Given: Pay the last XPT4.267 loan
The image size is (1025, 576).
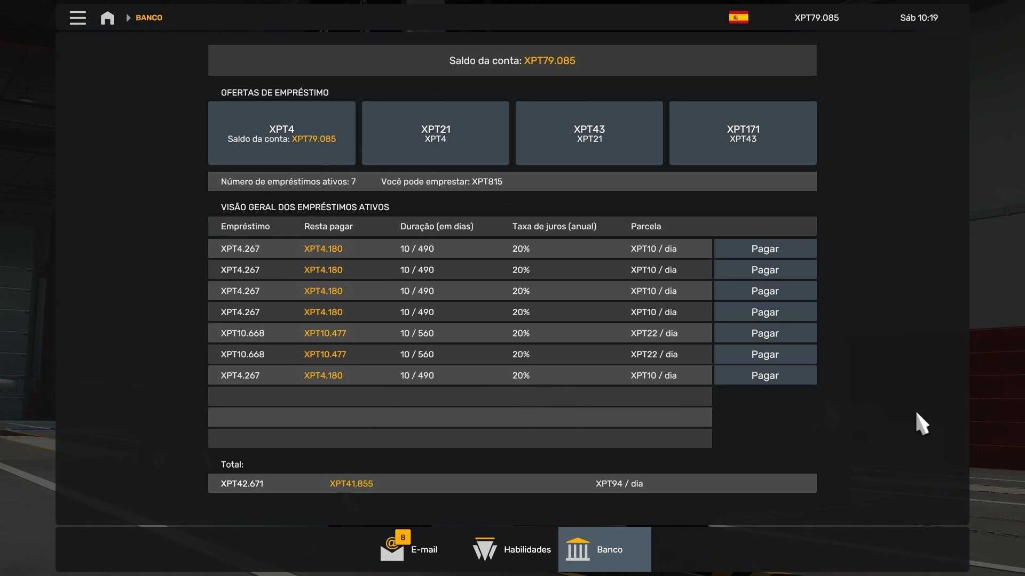Looking at the screenshot, I should pyautogui.click(x=765, y=375).
